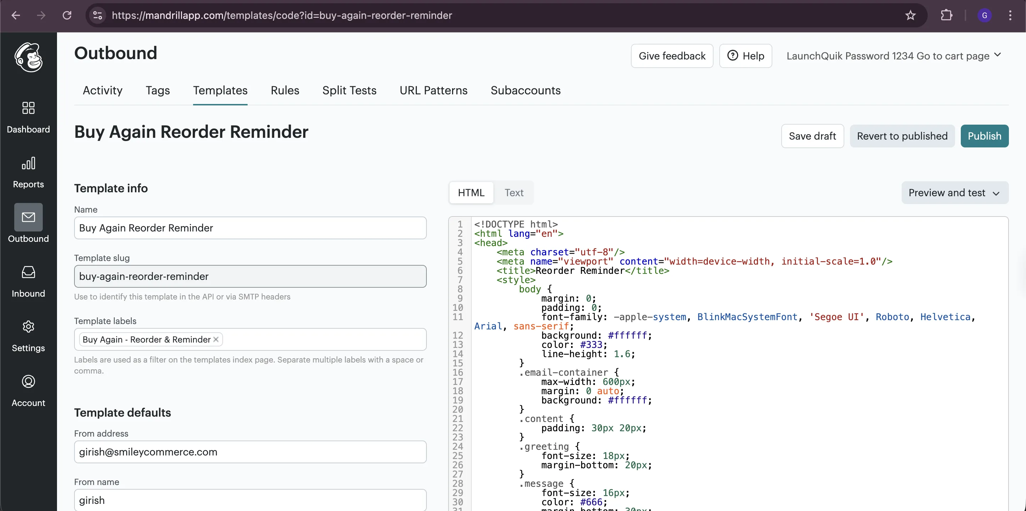The height and width of the screenshot is (511, 1026).
Task: Open browser three-dot menu
Action: (1010, 16)
